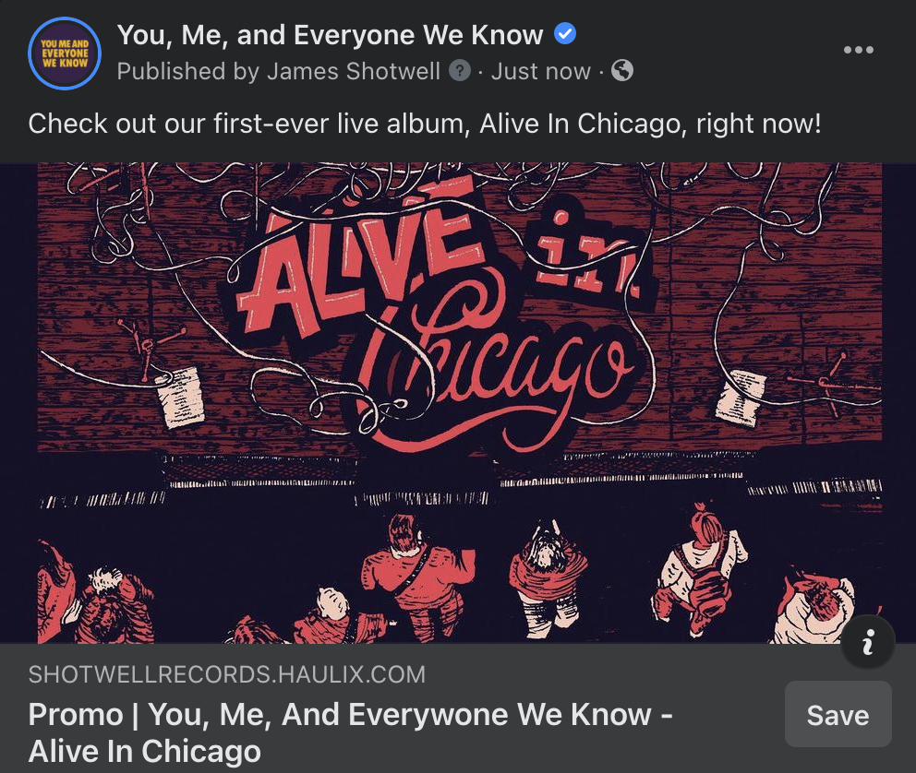Screen dimensions: 916x773
Task: Open the Alive In Chicago album artwork
Action: (458, 403)
